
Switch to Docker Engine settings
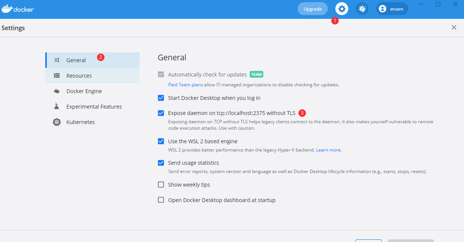(x=92, y=91)
